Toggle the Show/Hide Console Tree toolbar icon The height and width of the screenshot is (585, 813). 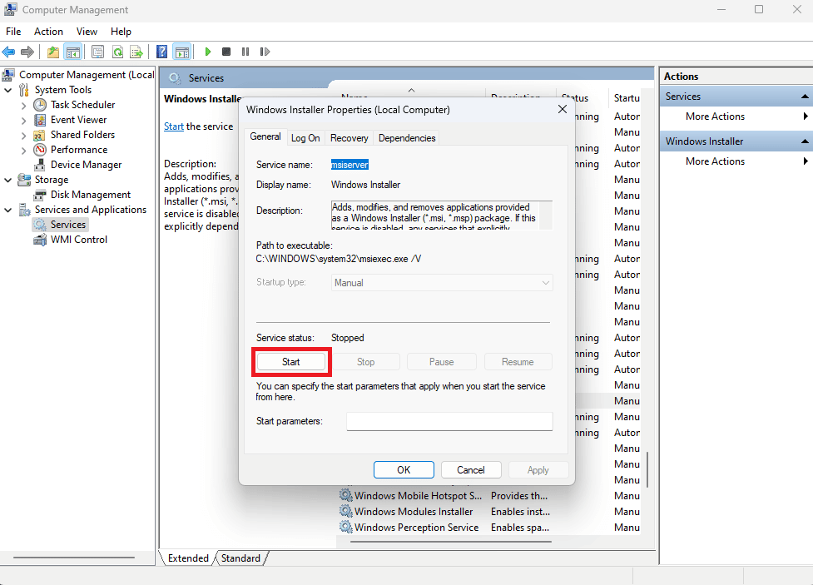[73, 52]
